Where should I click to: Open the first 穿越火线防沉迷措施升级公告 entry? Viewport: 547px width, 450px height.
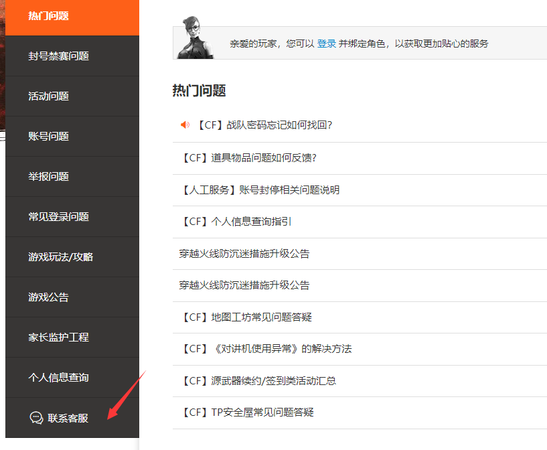(244, 254)
